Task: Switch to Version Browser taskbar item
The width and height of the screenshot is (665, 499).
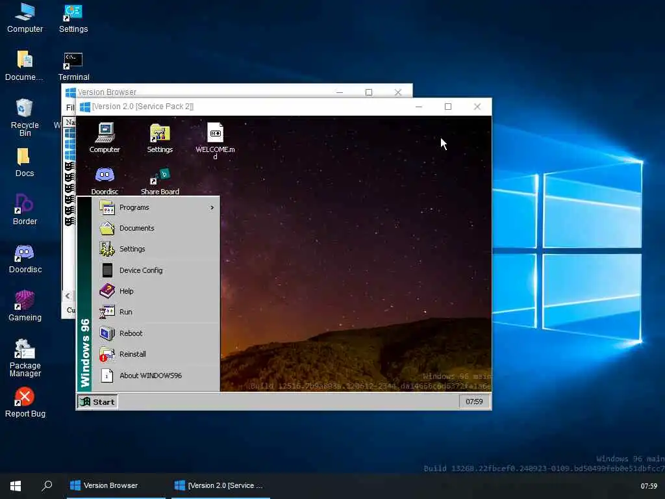Action: (116, 486)
